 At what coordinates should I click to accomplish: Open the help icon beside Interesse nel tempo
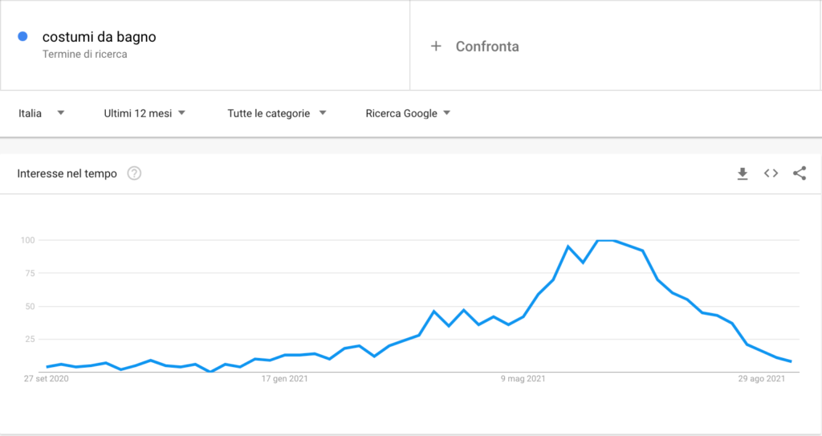pyautogui.click(x=134, y=173)
